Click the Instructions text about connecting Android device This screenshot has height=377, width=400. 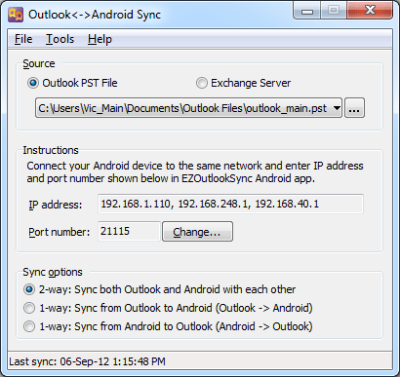click(195, 172)
